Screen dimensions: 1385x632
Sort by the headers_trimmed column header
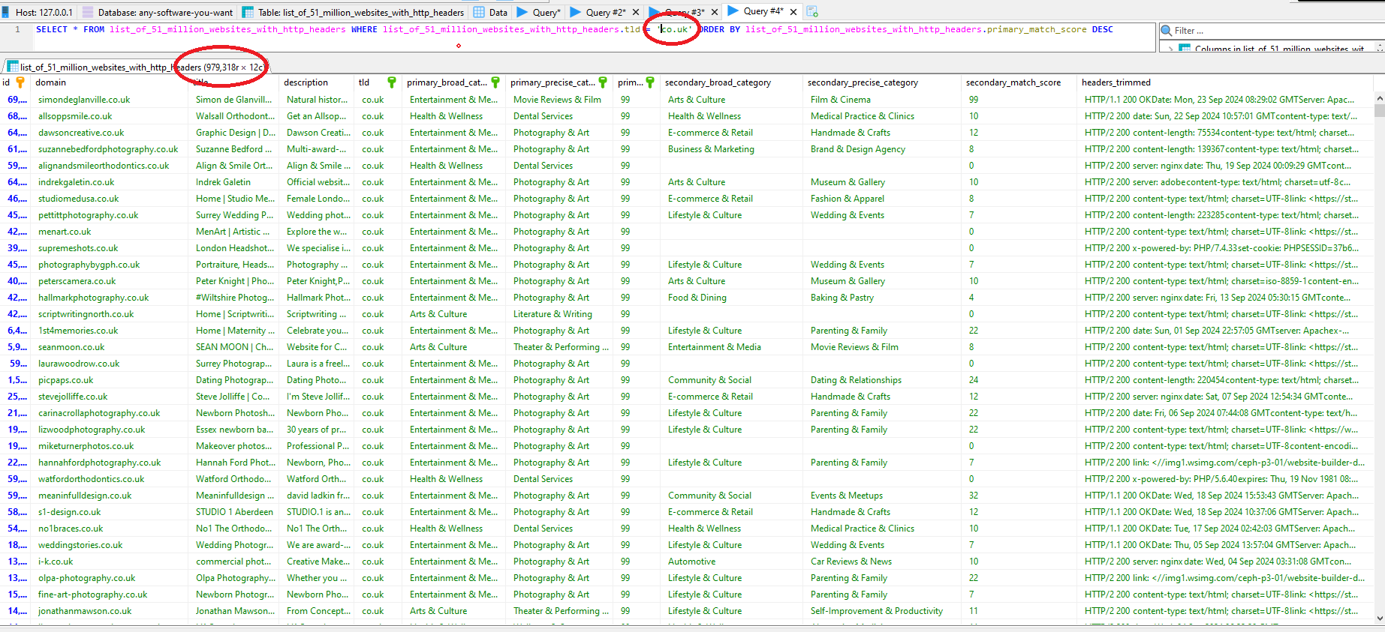pos(1227,82)
